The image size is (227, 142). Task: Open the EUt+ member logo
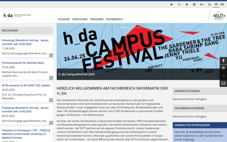[x=219, y=16]
